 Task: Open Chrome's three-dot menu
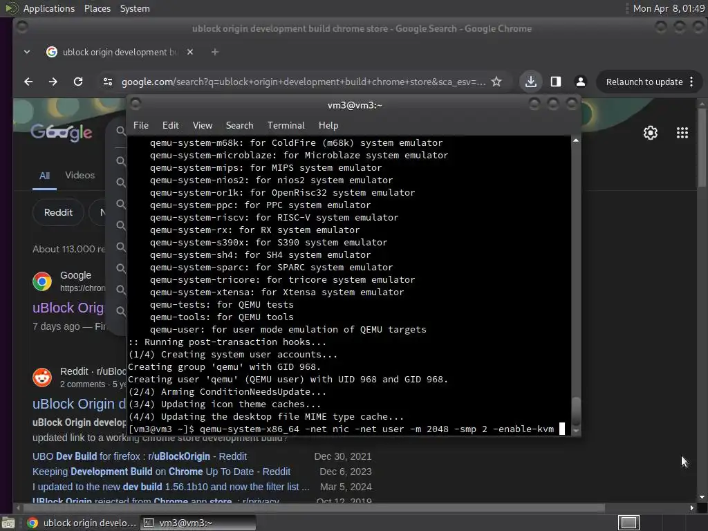tap(691, 82)
